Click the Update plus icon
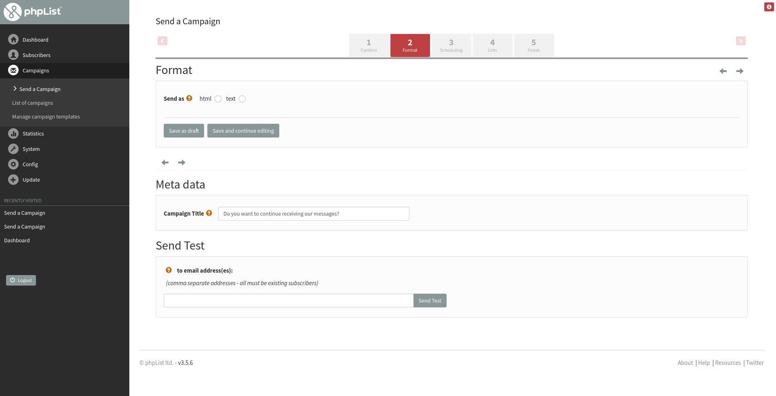This screenshot has height=396, width=776. 13,180
